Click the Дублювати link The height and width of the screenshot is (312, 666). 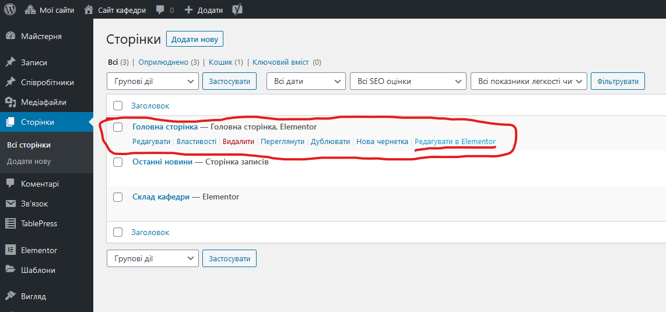coord(331,141)
